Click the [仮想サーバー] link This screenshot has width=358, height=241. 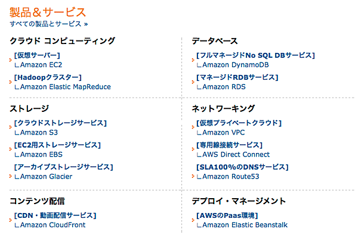pos(40,55)
